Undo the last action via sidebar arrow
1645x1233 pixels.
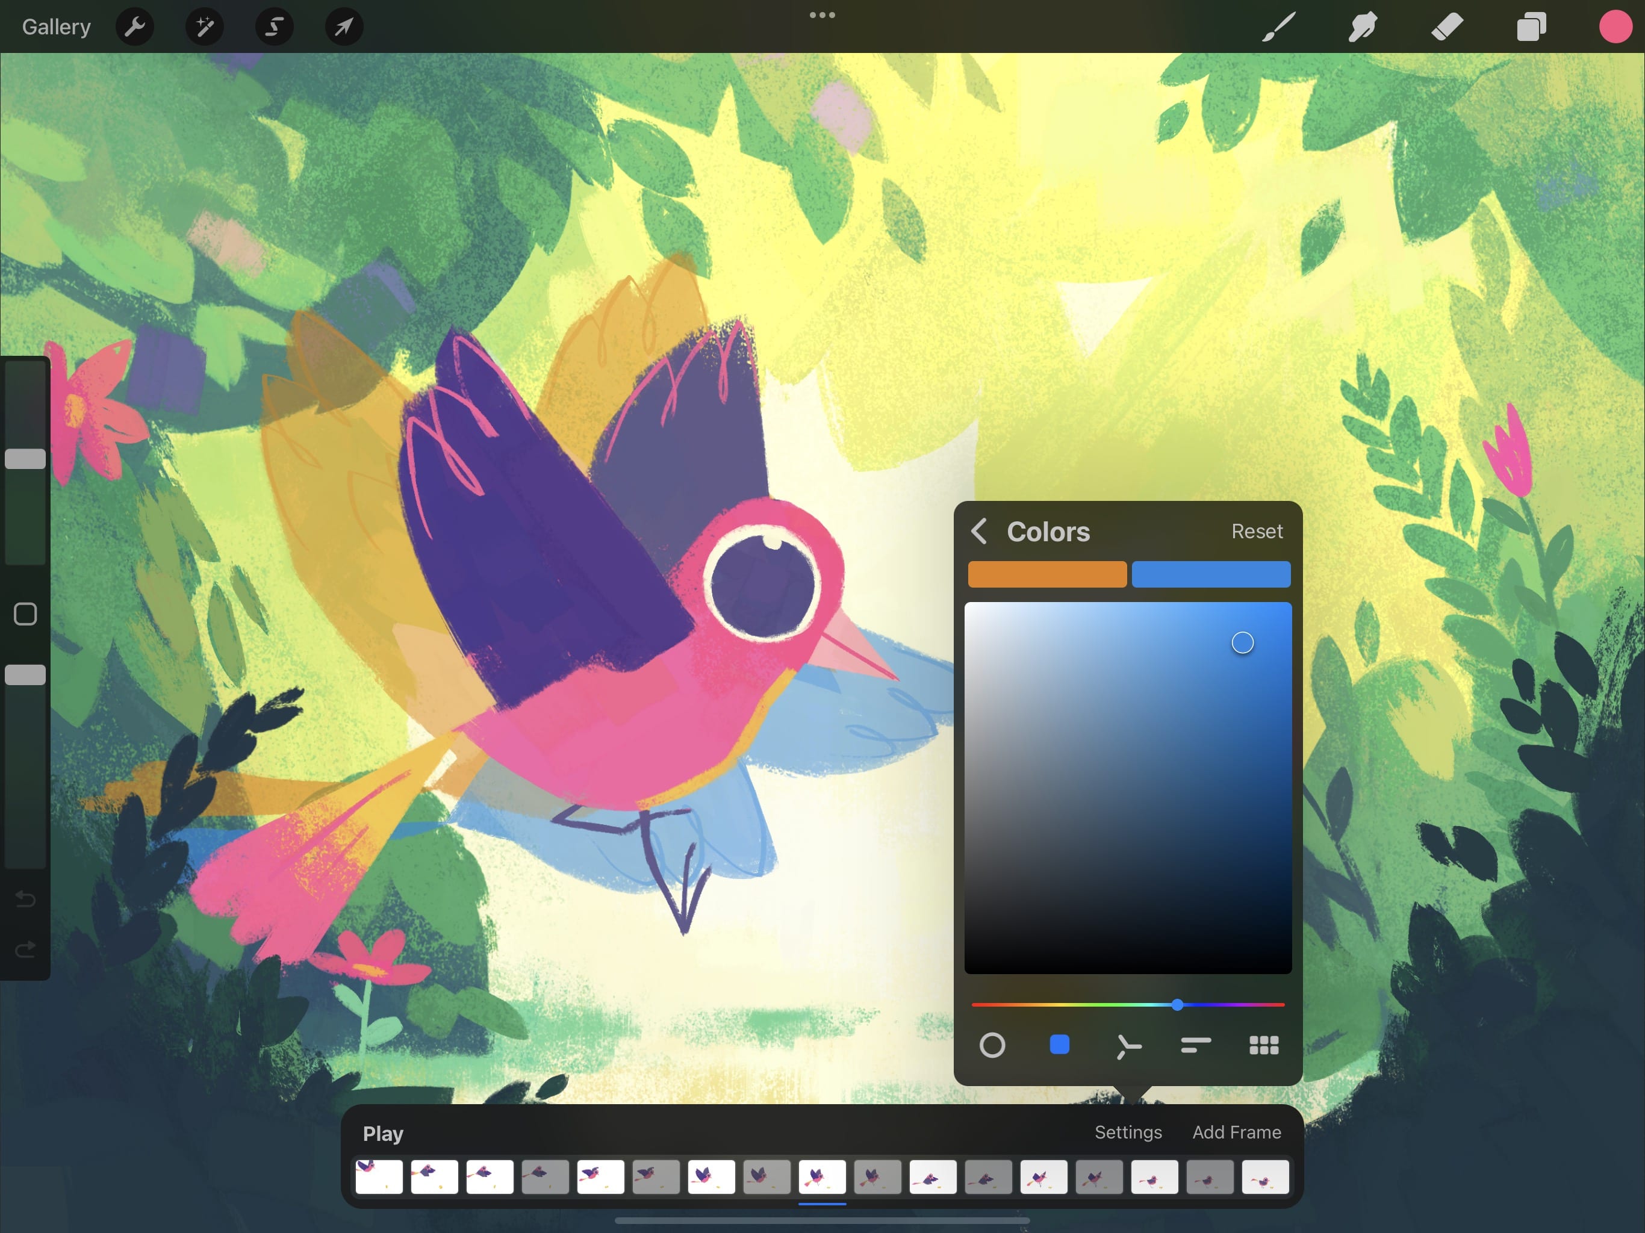(x=25, y=899)
